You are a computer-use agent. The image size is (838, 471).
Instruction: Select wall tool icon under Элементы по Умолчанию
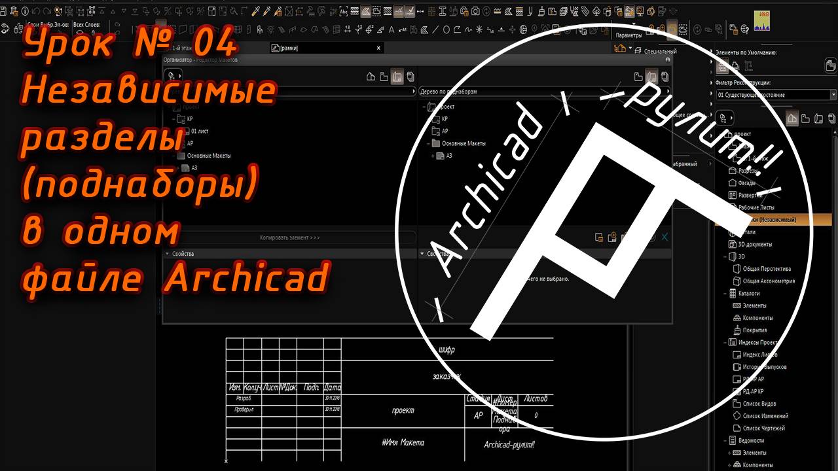pyautogui.click(x=723, y=66)
